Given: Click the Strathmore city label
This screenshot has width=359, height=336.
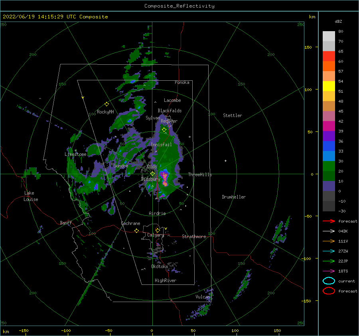Looking at the screenshot, I should click(x=194, y=237).
